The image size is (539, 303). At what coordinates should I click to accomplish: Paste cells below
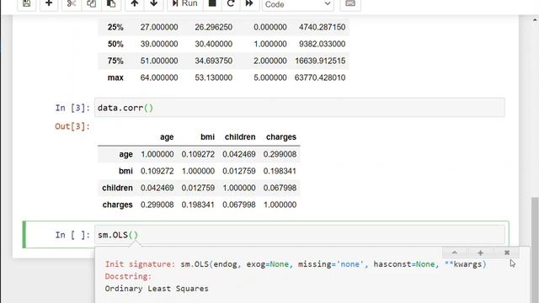point(111,3)
